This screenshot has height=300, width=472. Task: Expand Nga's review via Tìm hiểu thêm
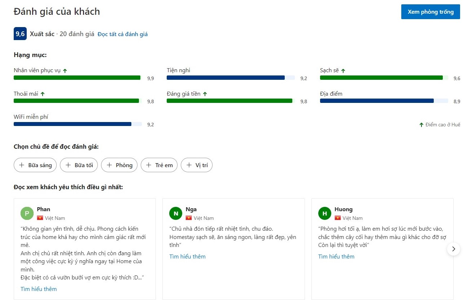point(187,256)
